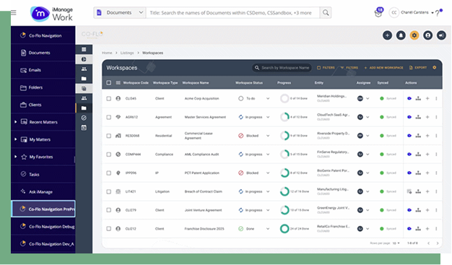Image resolution: width=452 pixels, height=265 pixels.
Task: Click action icon for Breach of Contract Claim row
Action: coord(409,191)
